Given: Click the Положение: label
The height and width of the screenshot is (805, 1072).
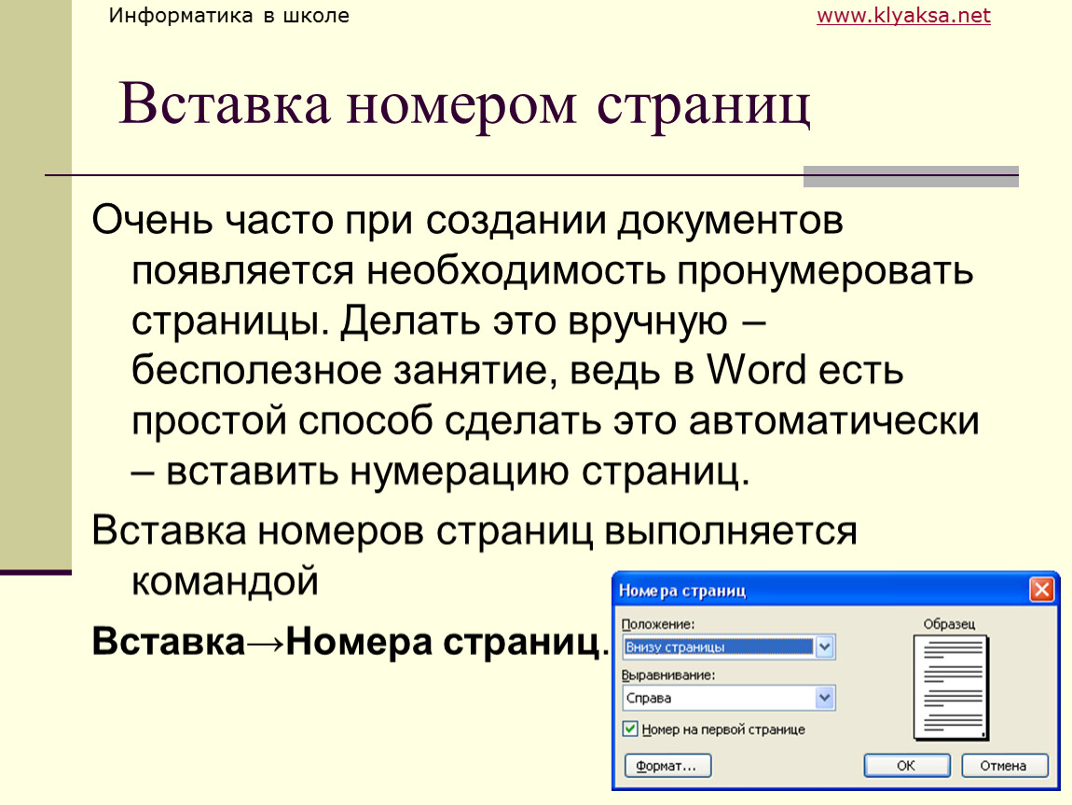Looking at the screenshot, I should [658, 624].
